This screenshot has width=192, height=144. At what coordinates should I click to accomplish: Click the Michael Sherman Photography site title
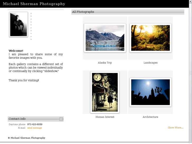[x=34, y=4]
